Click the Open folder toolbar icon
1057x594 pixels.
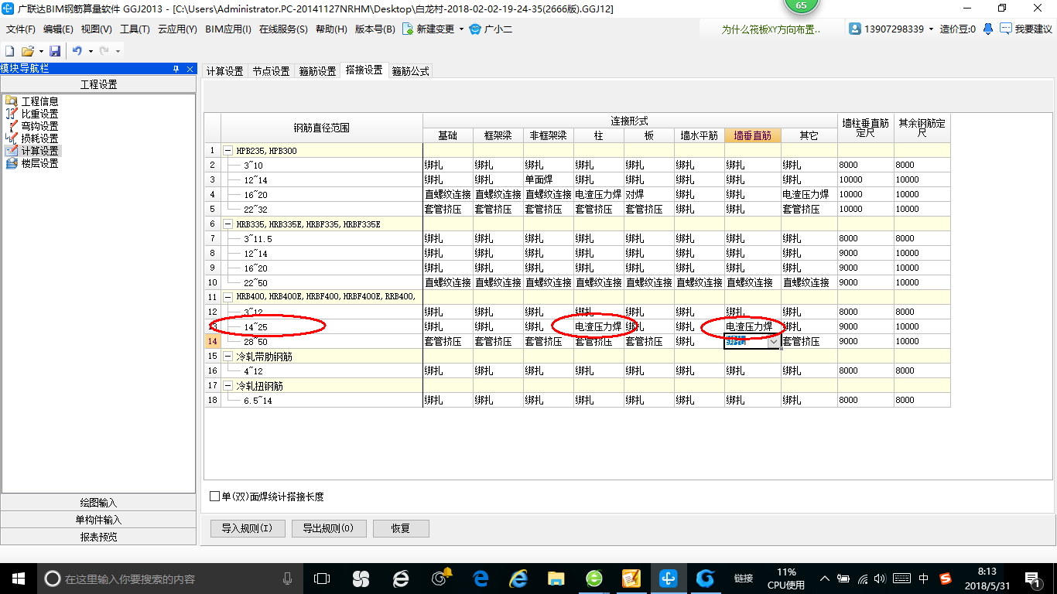[28, 51]
